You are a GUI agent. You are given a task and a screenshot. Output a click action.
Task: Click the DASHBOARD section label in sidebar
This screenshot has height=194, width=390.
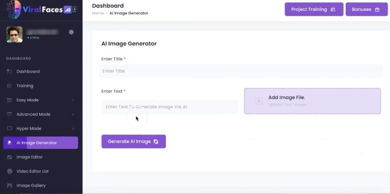pos(19,59)
